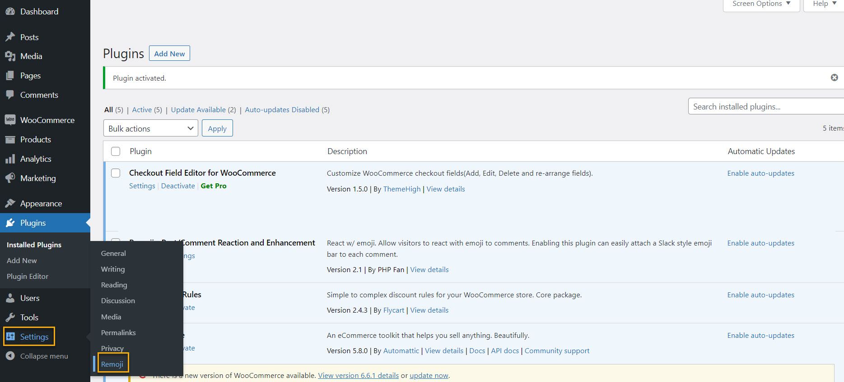Open Permalinks settings from the submenu

pyautogui.click(x=118, y=333)
